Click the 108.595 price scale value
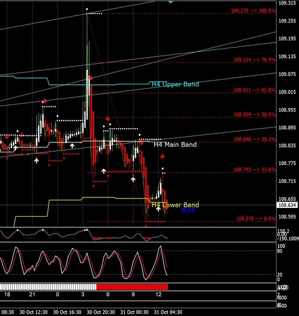Image resolution: width=299 pixels, height=316 pixels. point(287,217)
